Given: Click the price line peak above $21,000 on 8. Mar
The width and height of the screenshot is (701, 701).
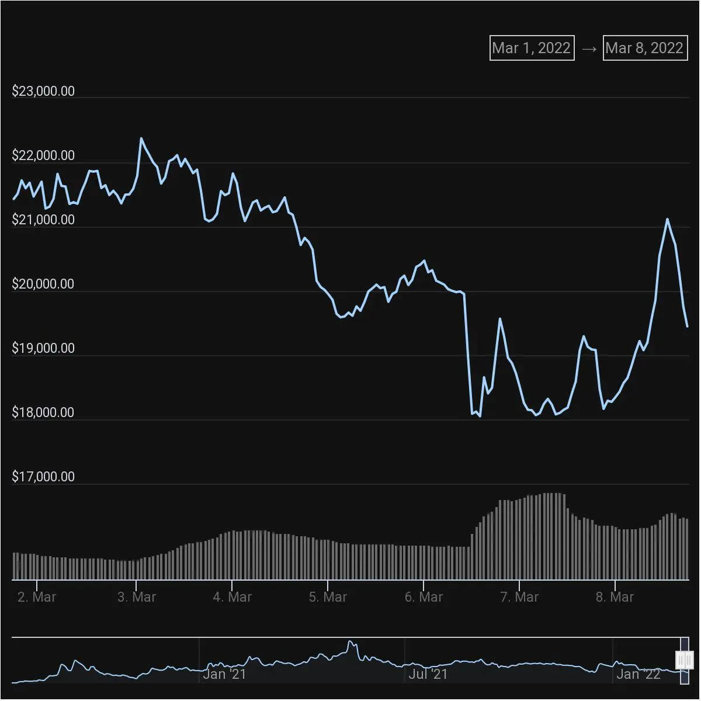Looking at the screenshot, I should [x=667, y=219].
